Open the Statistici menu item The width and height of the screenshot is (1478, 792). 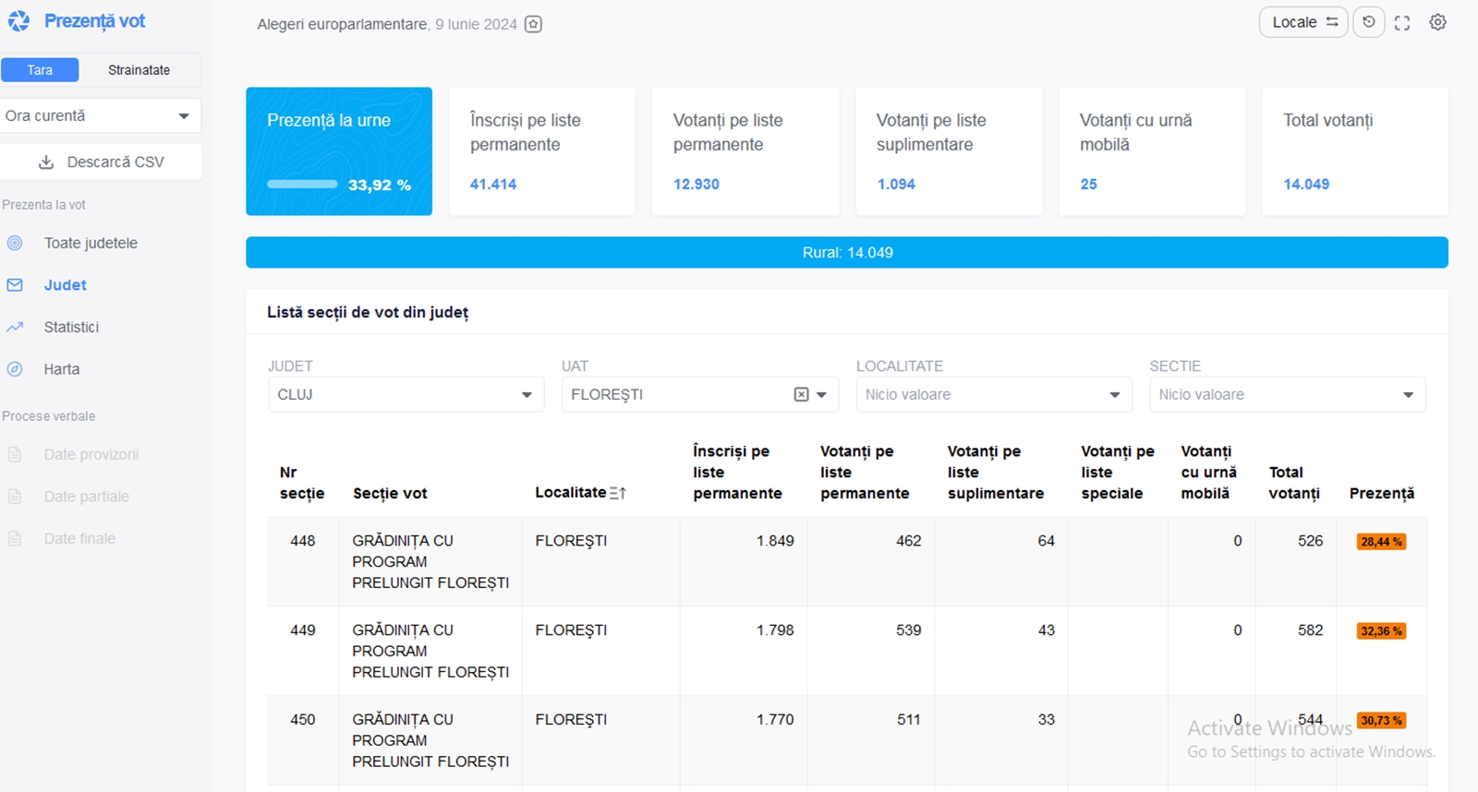(71, 327)
